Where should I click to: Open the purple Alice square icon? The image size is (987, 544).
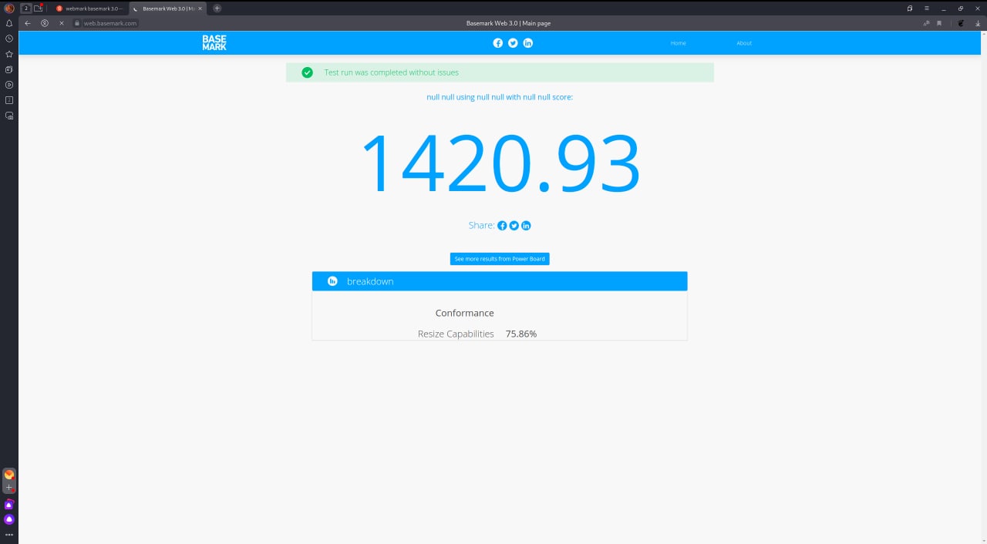coord(9,504)
